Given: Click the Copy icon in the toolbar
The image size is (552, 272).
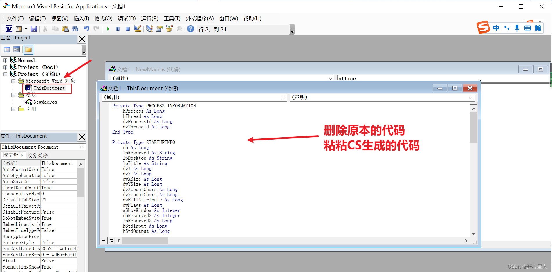Looking at the screenshot, I should tap(55, 29).
